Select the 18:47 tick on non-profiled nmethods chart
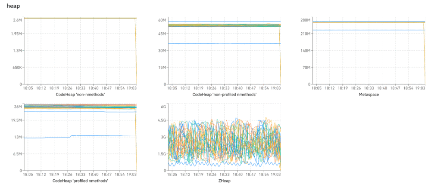Screen dimensions: 431x190 tap(251, 88)
